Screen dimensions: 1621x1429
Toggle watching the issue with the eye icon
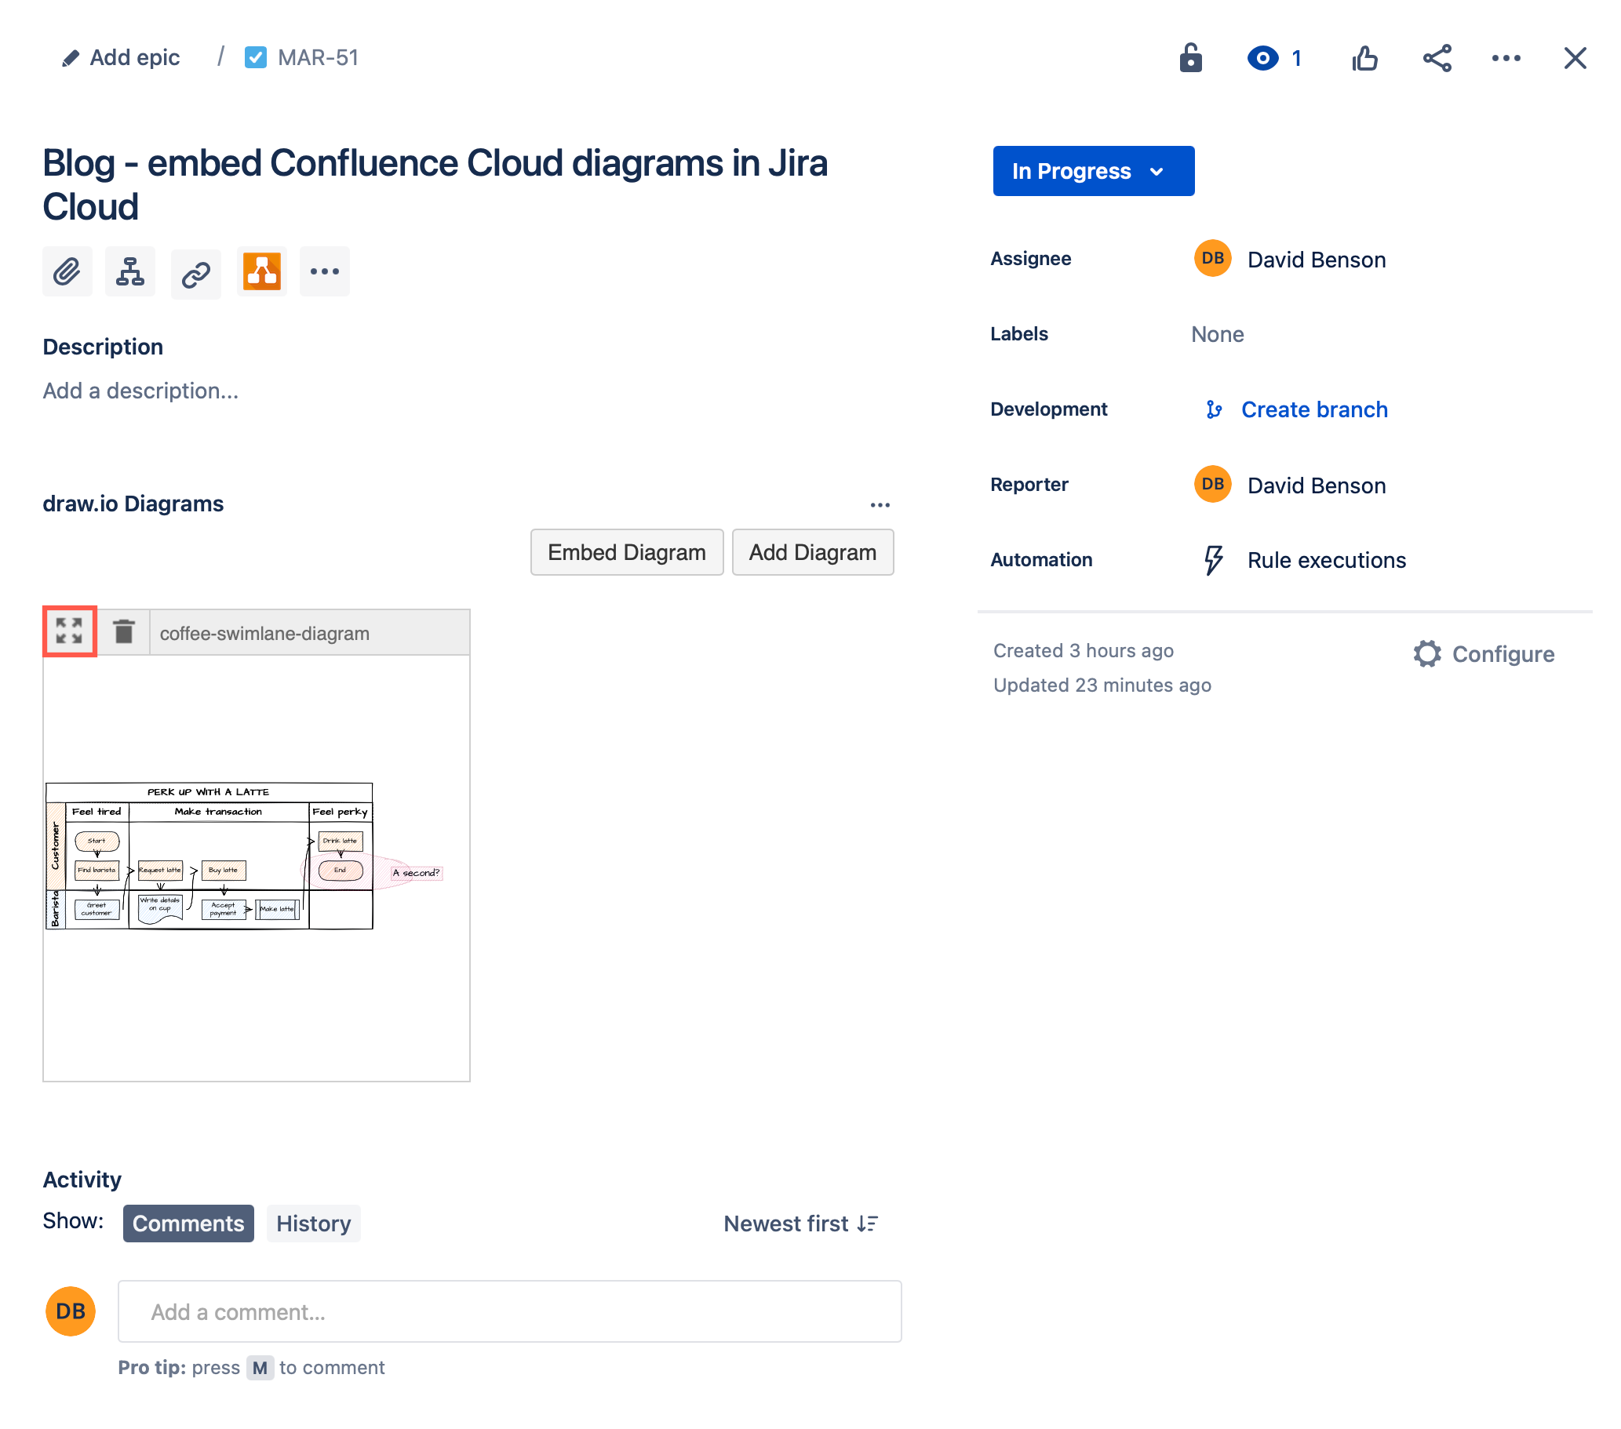(1262, 57)
